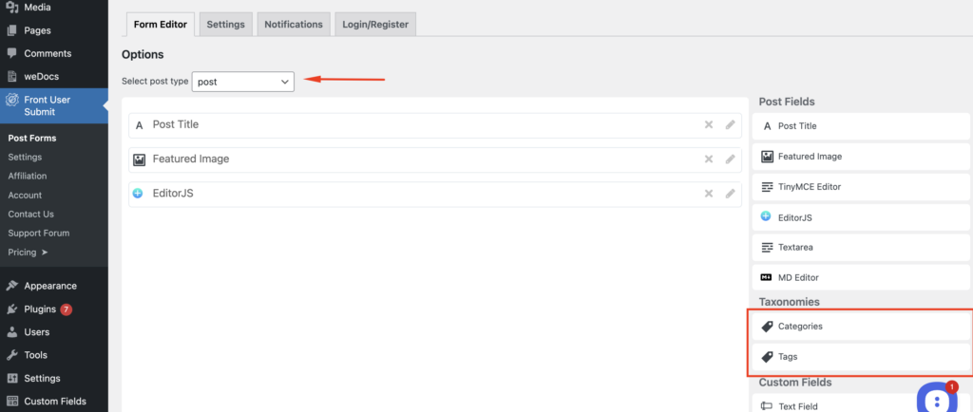Click the chat support widget icon

tap(936, 397)
